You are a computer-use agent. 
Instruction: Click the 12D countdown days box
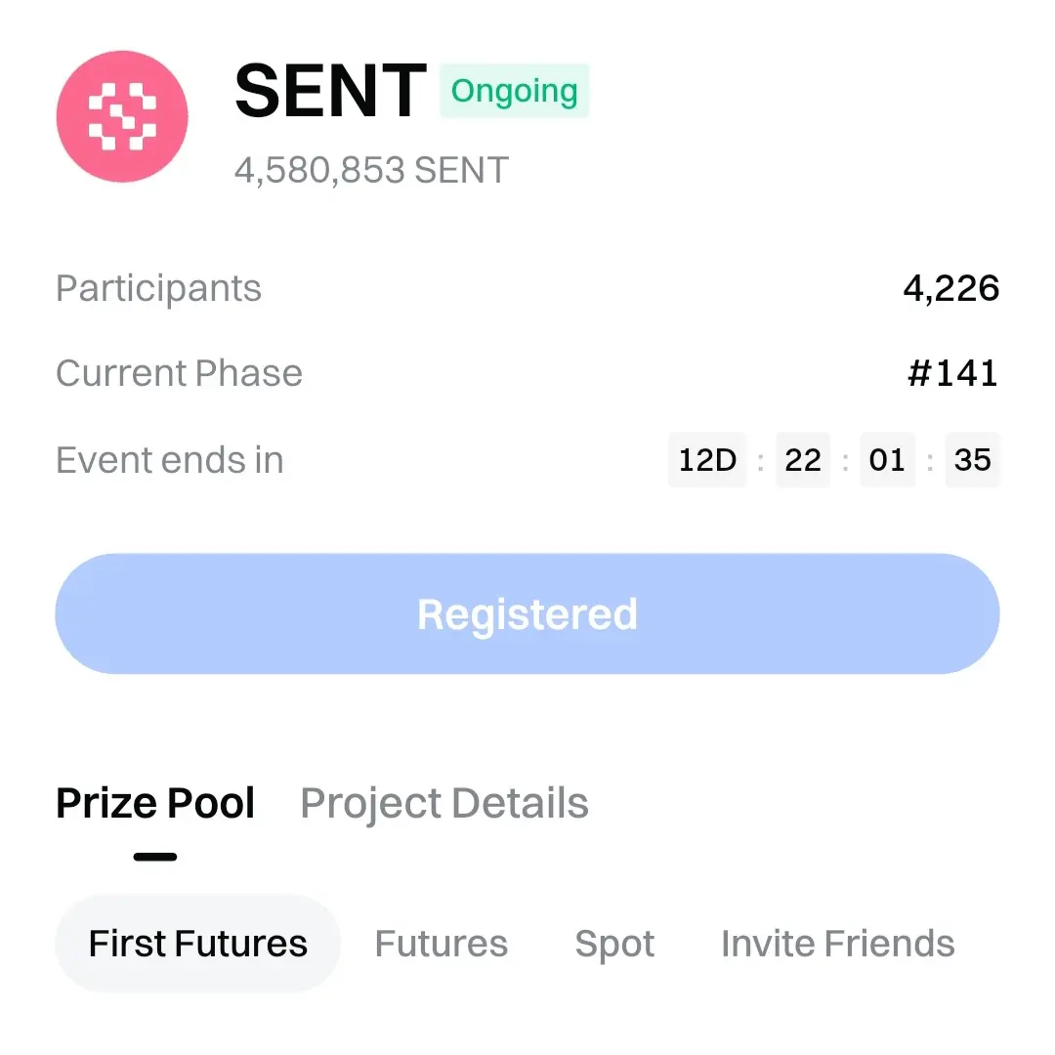tap(707, 459)
